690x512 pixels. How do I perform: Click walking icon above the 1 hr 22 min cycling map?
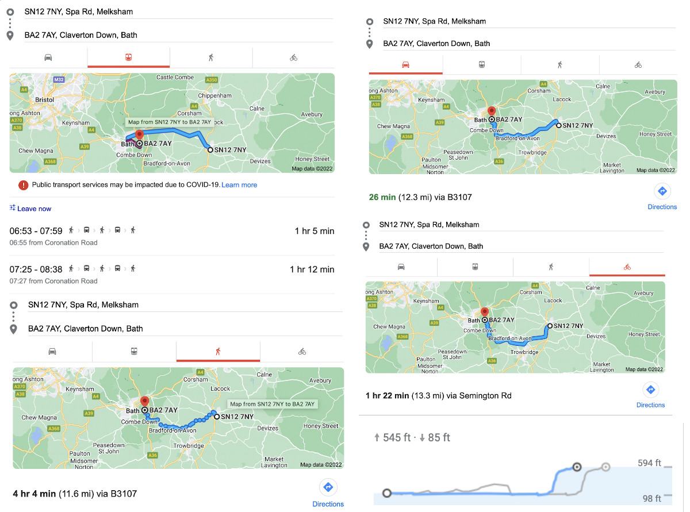tap(551, 267)
